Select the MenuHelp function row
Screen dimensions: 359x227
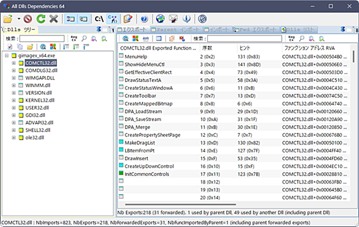[234, 56]
